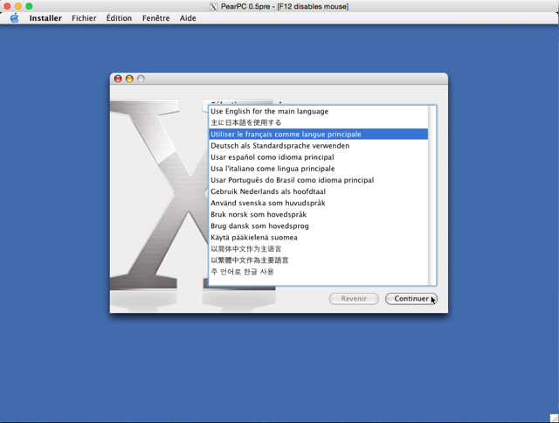Select Usa l'italiano come lingua principale

click(318, 169)
